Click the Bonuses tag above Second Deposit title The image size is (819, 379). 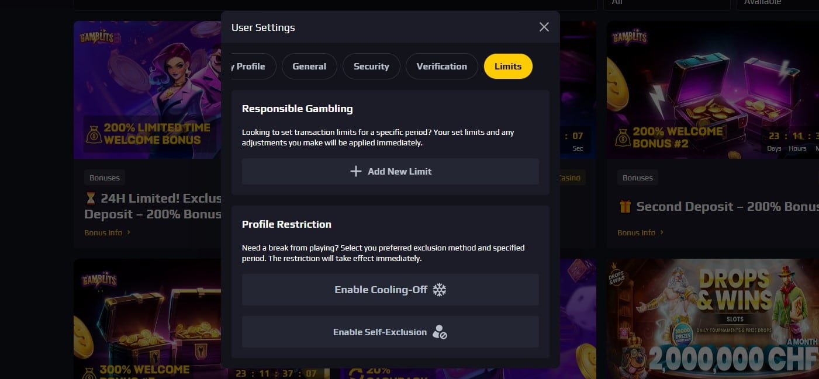[638, 178]
